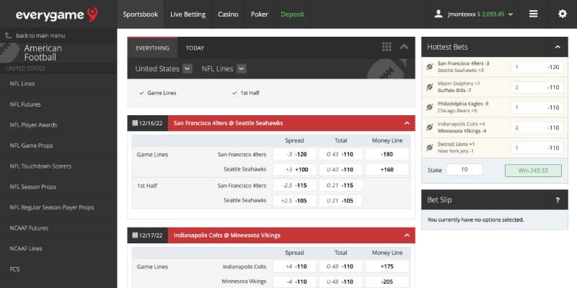
Task: Pick Over 43 -110 total
Action: tap(340, 154)
